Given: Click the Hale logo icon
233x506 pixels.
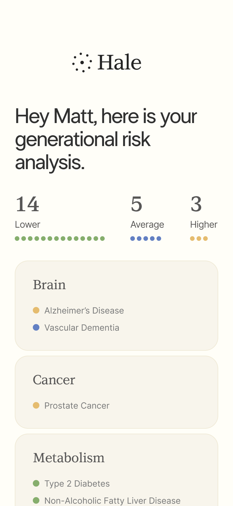Looking at the screenshot, I should coord(81,63).
